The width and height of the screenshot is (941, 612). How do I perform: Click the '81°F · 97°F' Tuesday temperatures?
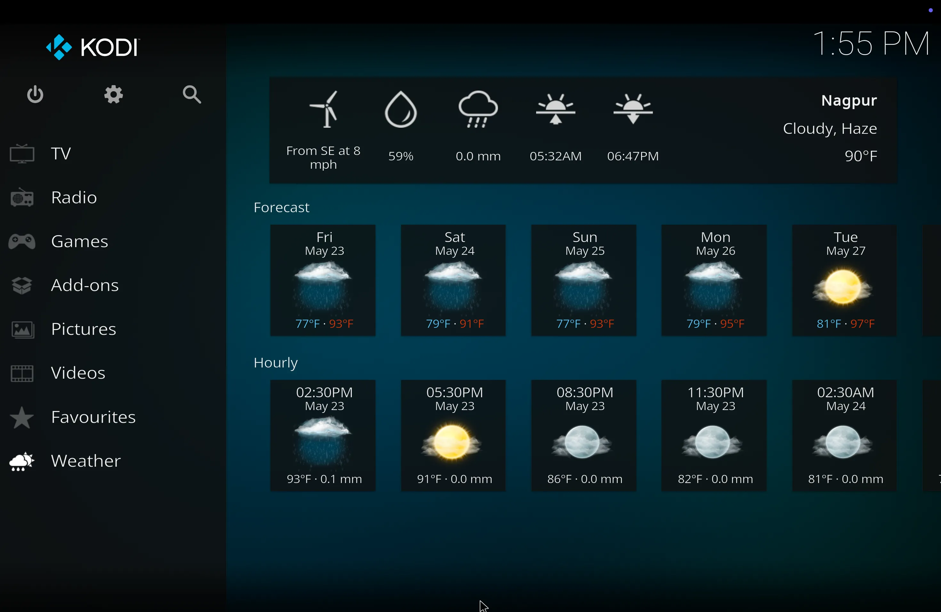[x=846, y=324]
